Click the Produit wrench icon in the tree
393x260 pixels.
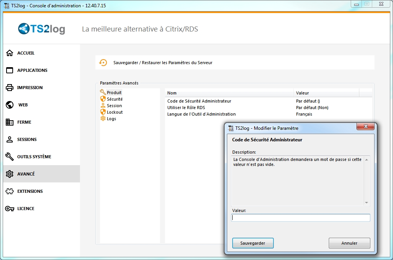pos(103,92)
